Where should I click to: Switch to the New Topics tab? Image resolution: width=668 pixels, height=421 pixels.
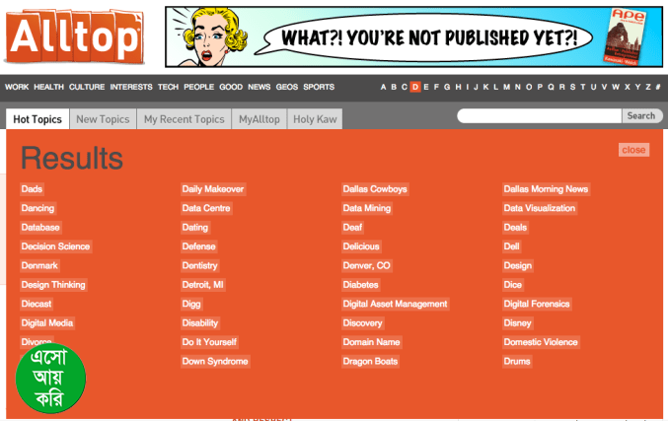pos(103,119)
